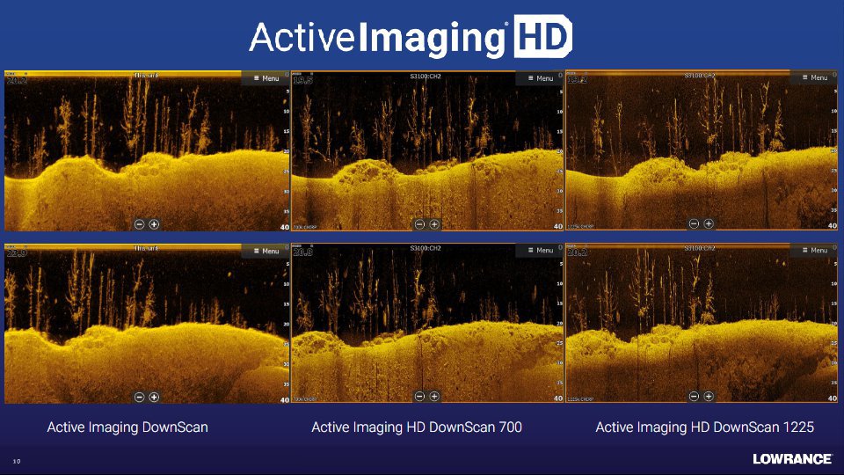This screenshot has height=475, width=844.
Task: Zoom in on the bottom-right sonar panel
Action: tap(709, 397)
